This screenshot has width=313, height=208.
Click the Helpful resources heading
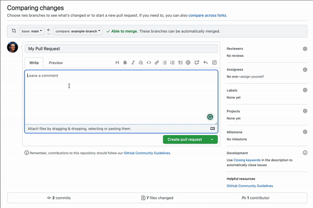point(240,179)
